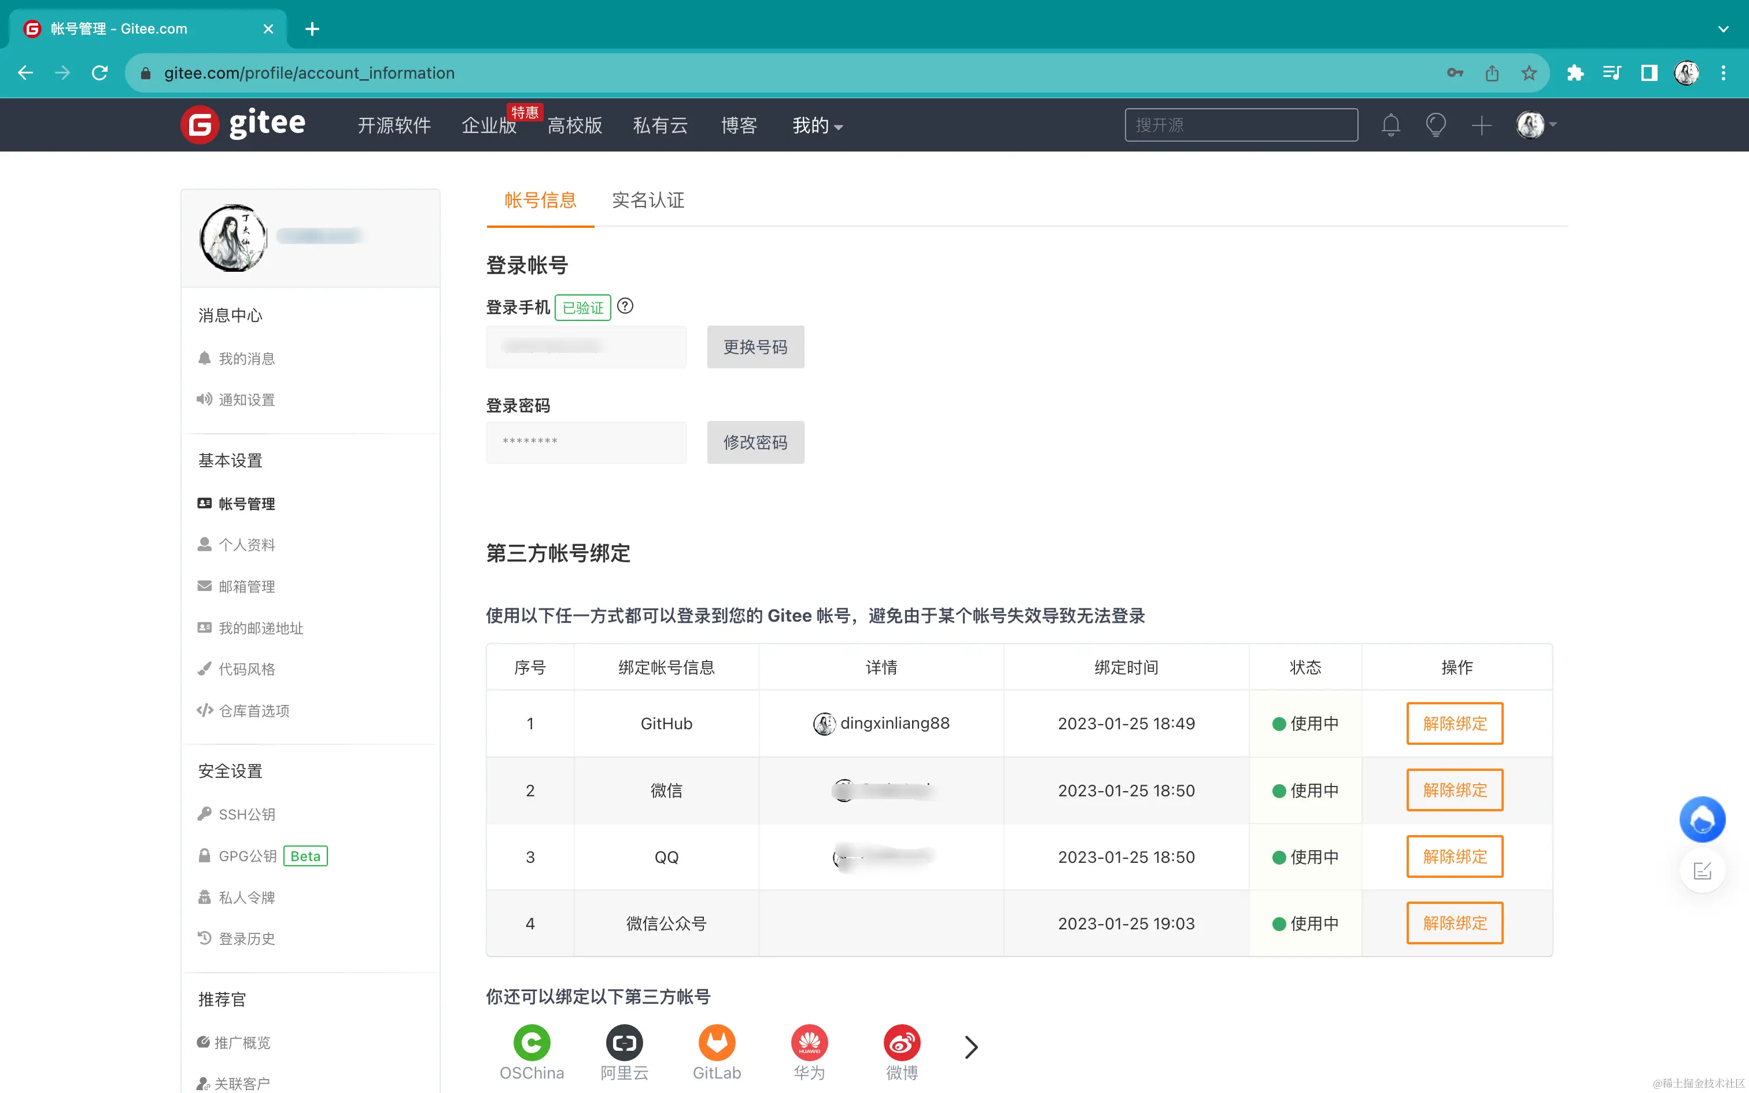1749x1093 pixels.
Task: Click help question mark beside 已验证
Action: [x=625, y=307]
